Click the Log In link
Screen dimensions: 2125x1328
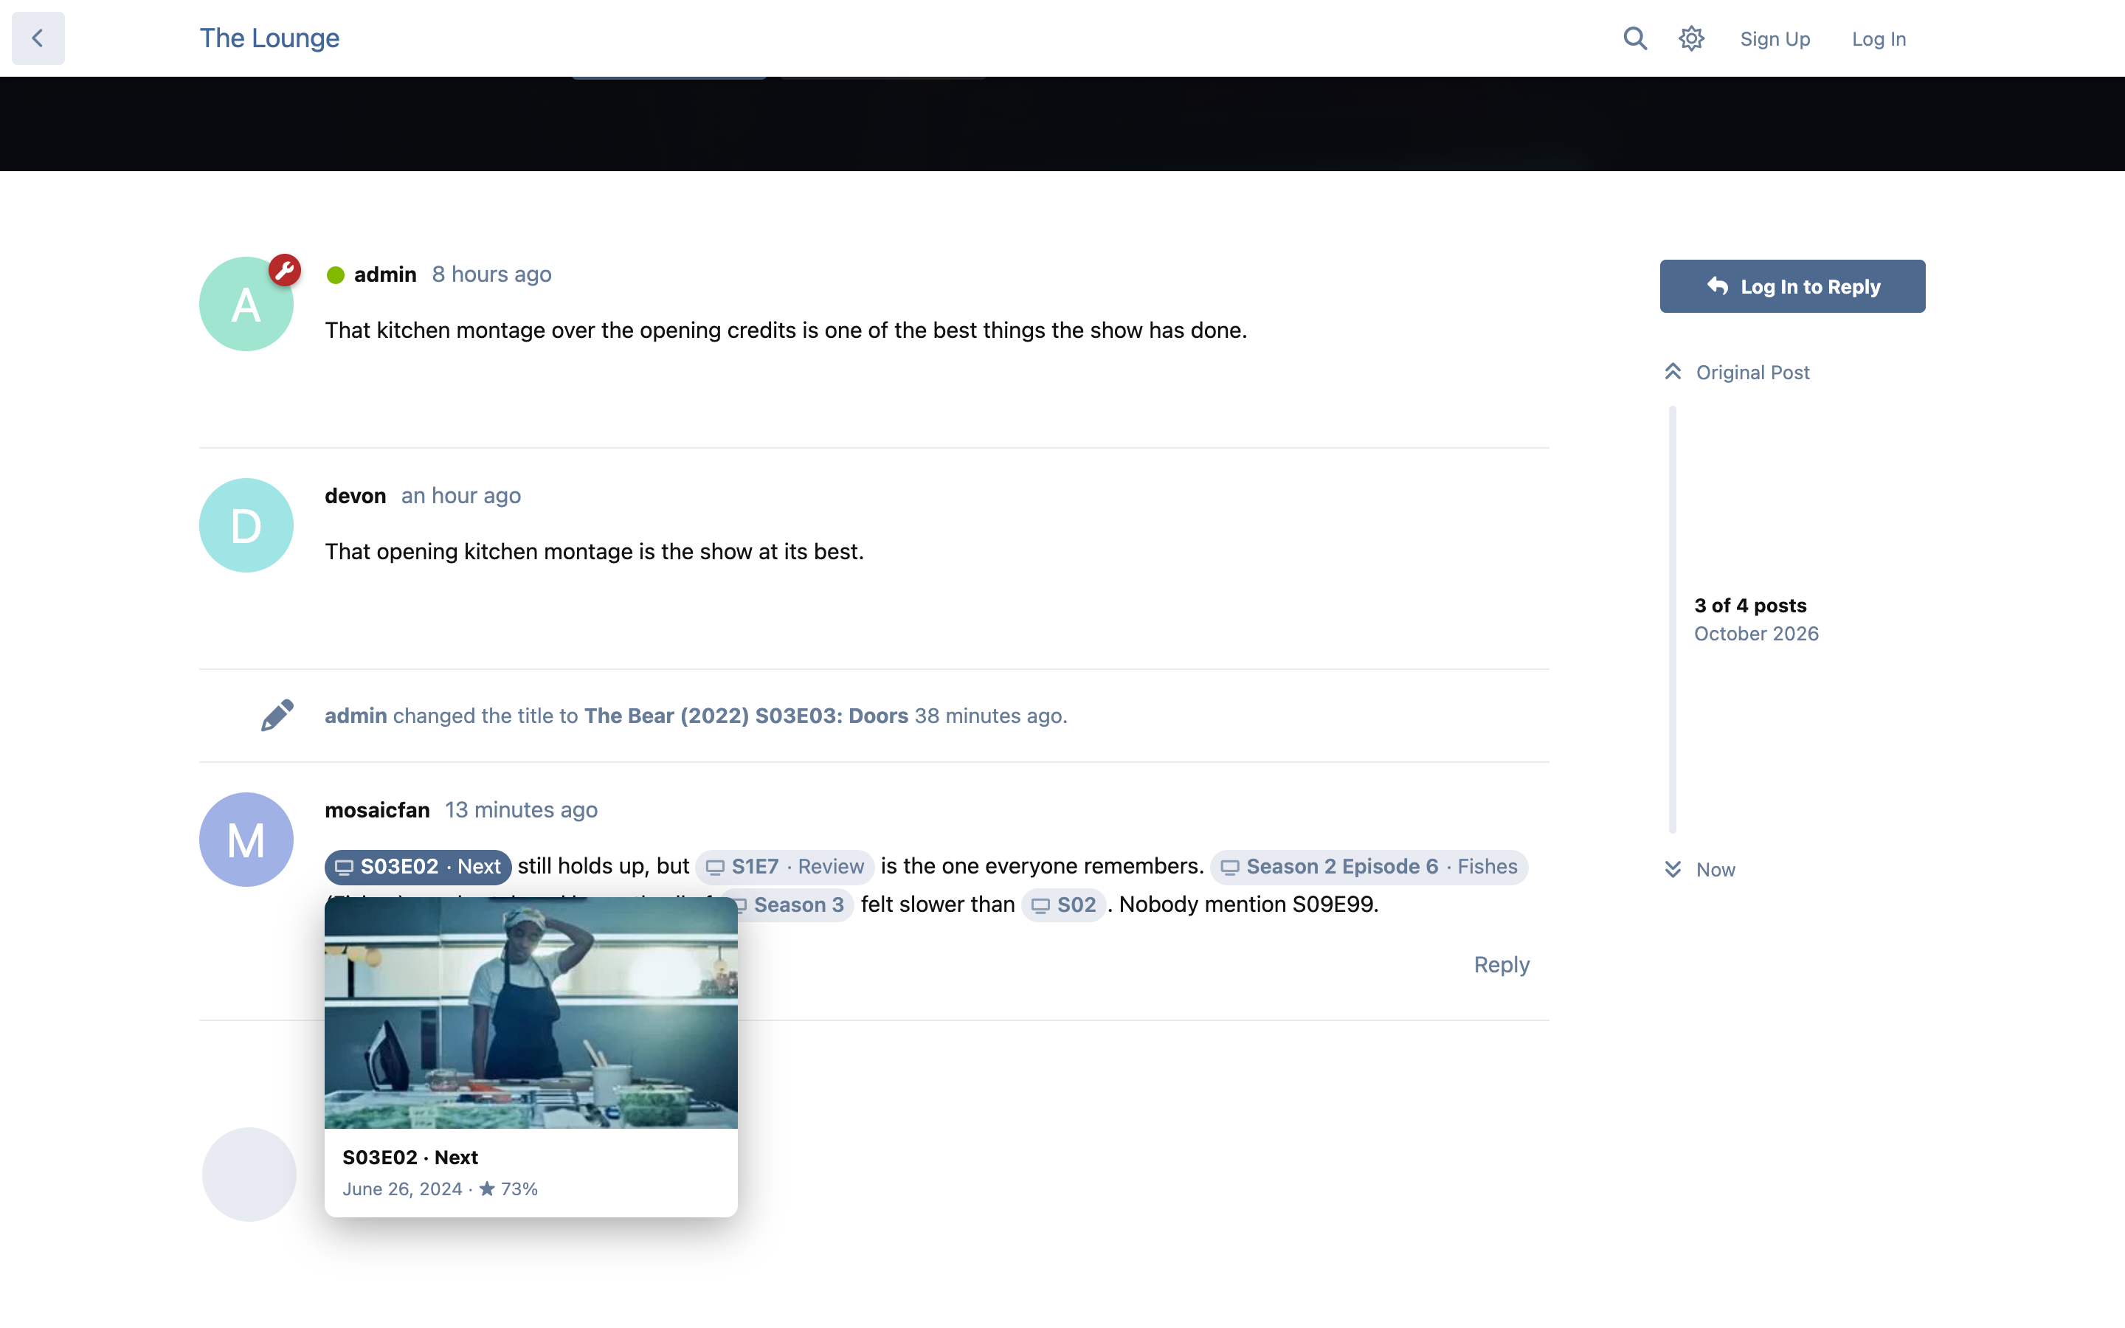[x=1879, y=38]
